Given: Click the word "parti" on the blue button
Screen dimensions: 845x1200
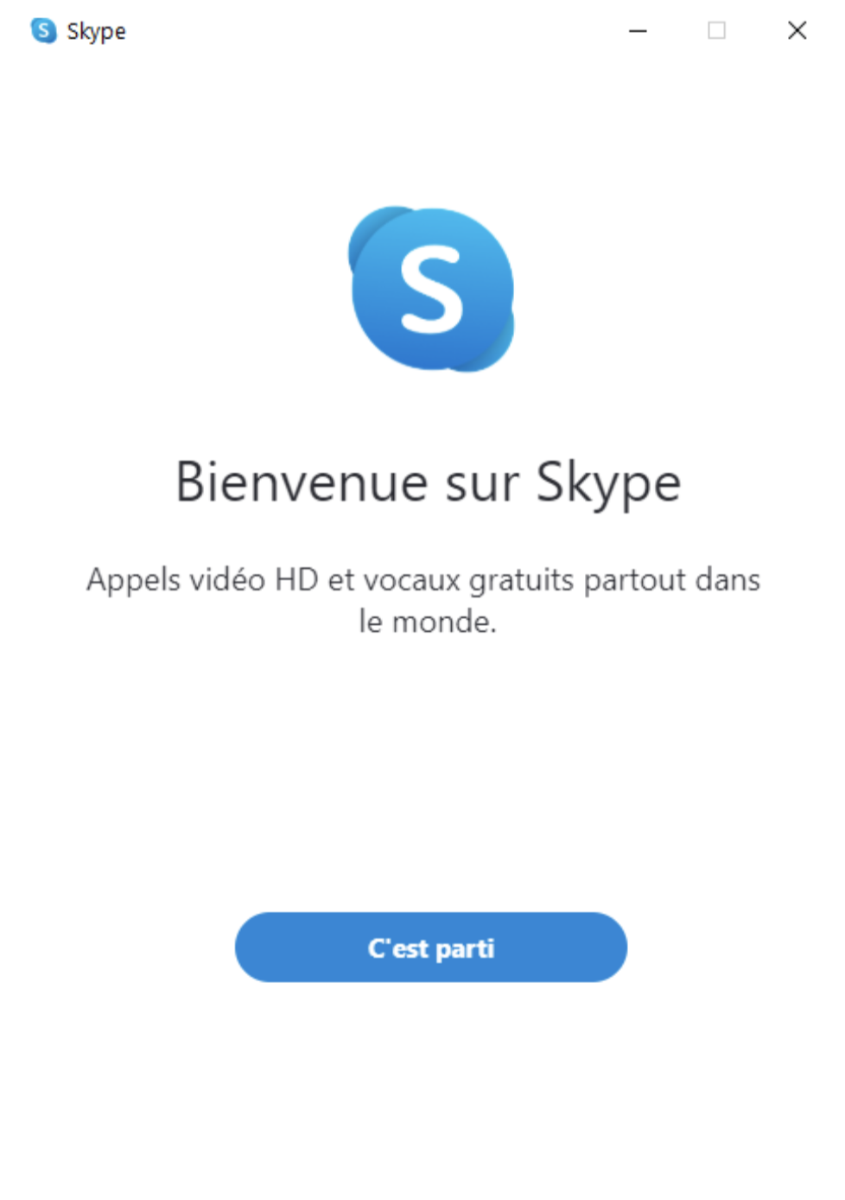Looking at the screenshot, I should point(465,949).
